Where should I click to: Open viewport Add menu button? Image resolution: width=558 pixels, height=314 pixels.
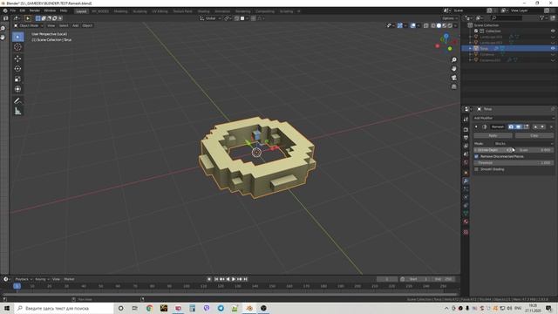[75, 25]
